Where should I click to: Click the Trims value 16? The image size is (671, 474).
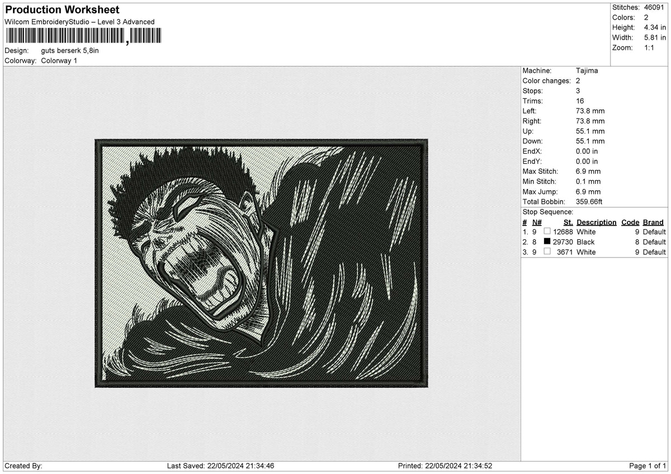580,101
